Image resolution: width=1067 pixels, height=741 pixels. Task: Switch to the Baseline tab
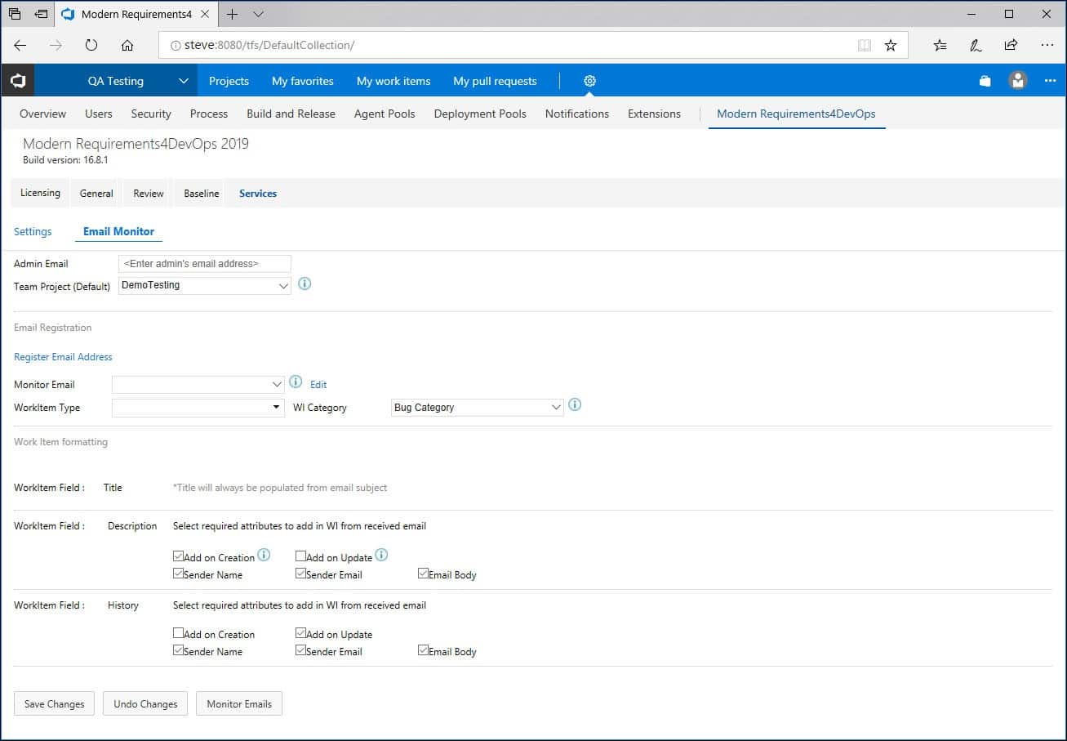pyautogui.click(x=202, y=194)
